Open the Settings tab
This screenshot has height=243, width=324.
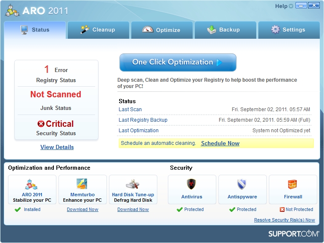(289, 30)
